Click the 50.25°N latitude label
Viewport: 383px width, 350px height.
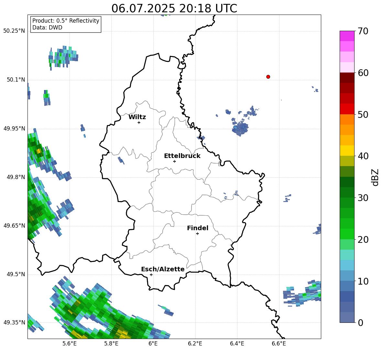click(x=14, y=31)
